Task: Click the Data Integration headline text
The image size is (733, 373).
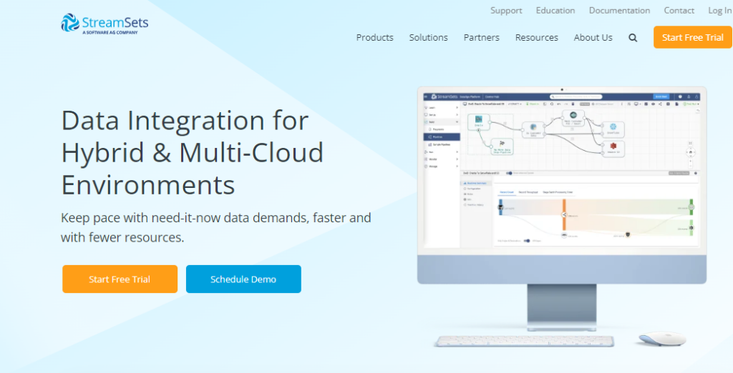Action: 193,152
